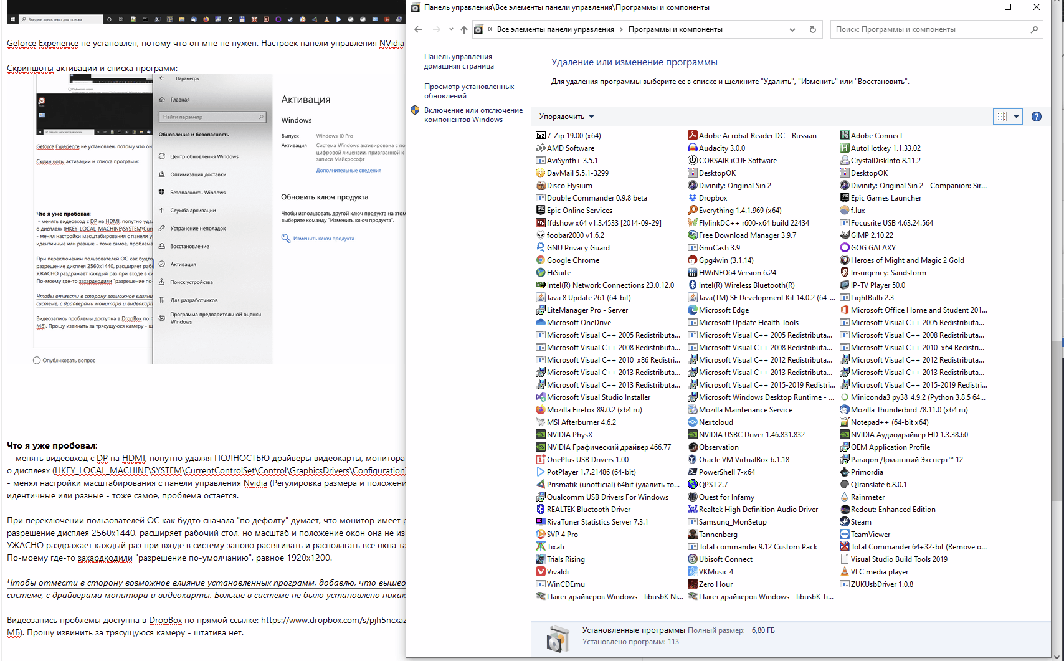1064x661 pixels.
Task: Go up one level with up arrow
Action: [x=464, y=29]
